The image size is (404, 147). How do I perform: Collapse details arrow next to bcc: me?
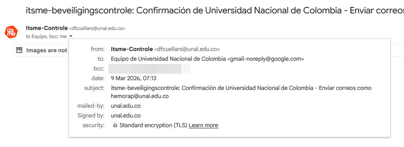point(71,36)
